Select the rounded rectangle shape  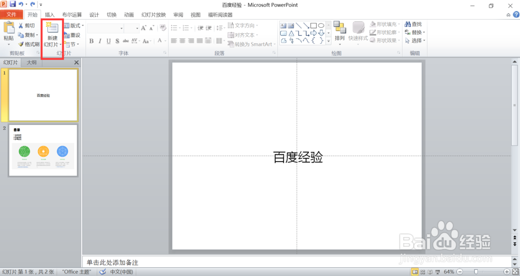click(x=283, y=33)
